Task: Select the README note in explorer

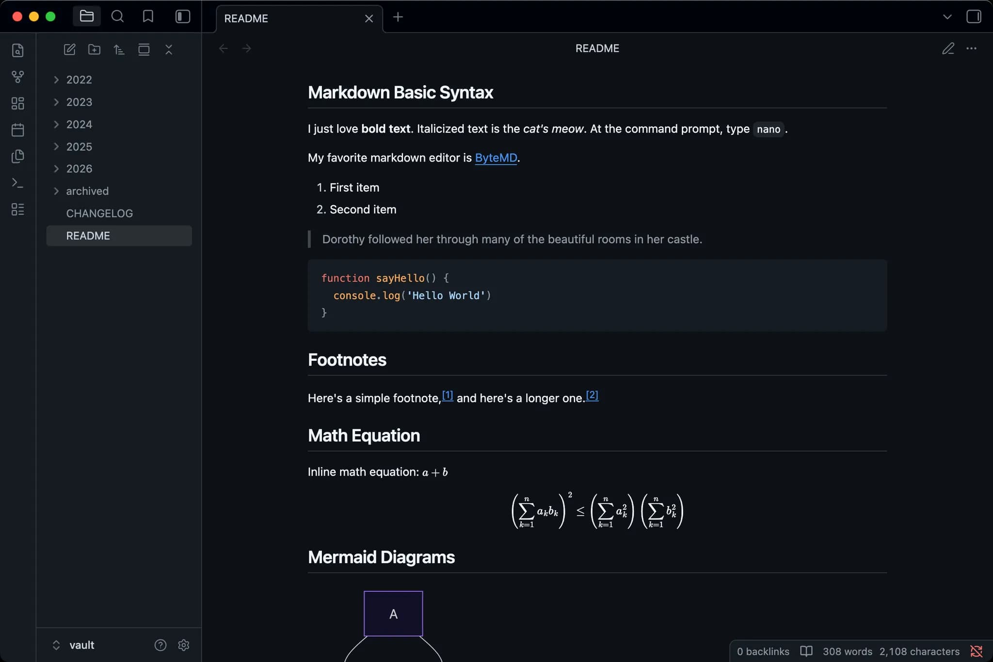Action: (x=119, y=236)
